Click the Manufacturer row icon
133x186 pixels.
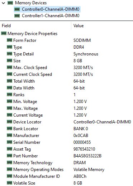pyautogui.click(x=9, y=135)
